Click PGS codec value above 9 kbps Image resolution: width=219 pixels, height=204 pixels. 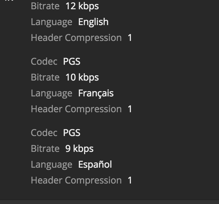[72, 133]
